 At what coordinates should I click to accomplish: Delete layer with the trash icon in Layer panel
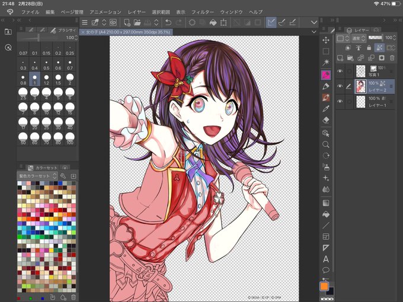(x=392, y=58)
